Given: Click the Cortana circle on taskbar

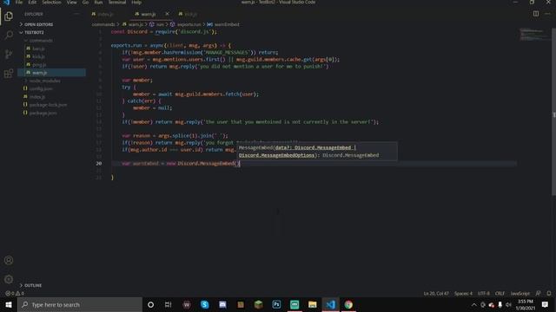Looking at the screenshot, I should 150,304.
